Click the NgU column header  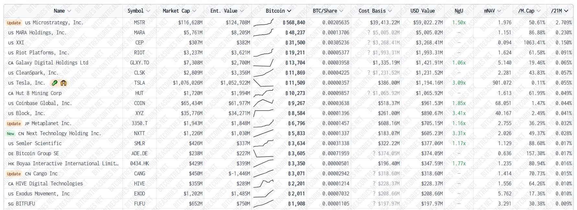(459, 11)
